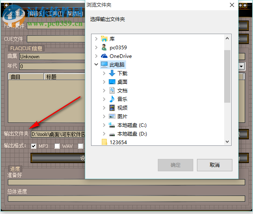Click the Videos (视频) film icon
Screen dimensions: 253x214
coord(112,108)
